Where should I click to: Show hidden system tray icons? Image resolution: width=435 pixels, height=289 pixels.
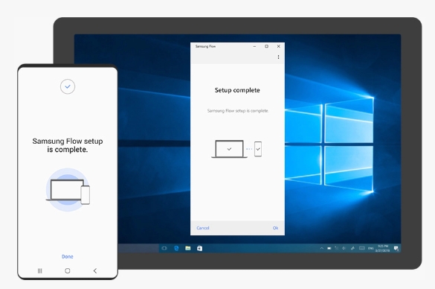322,248
